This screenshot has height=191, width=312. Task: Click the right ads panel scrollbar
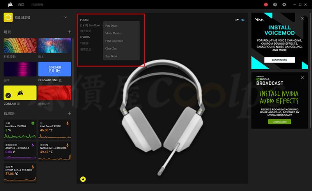click(x=310, y=70)
